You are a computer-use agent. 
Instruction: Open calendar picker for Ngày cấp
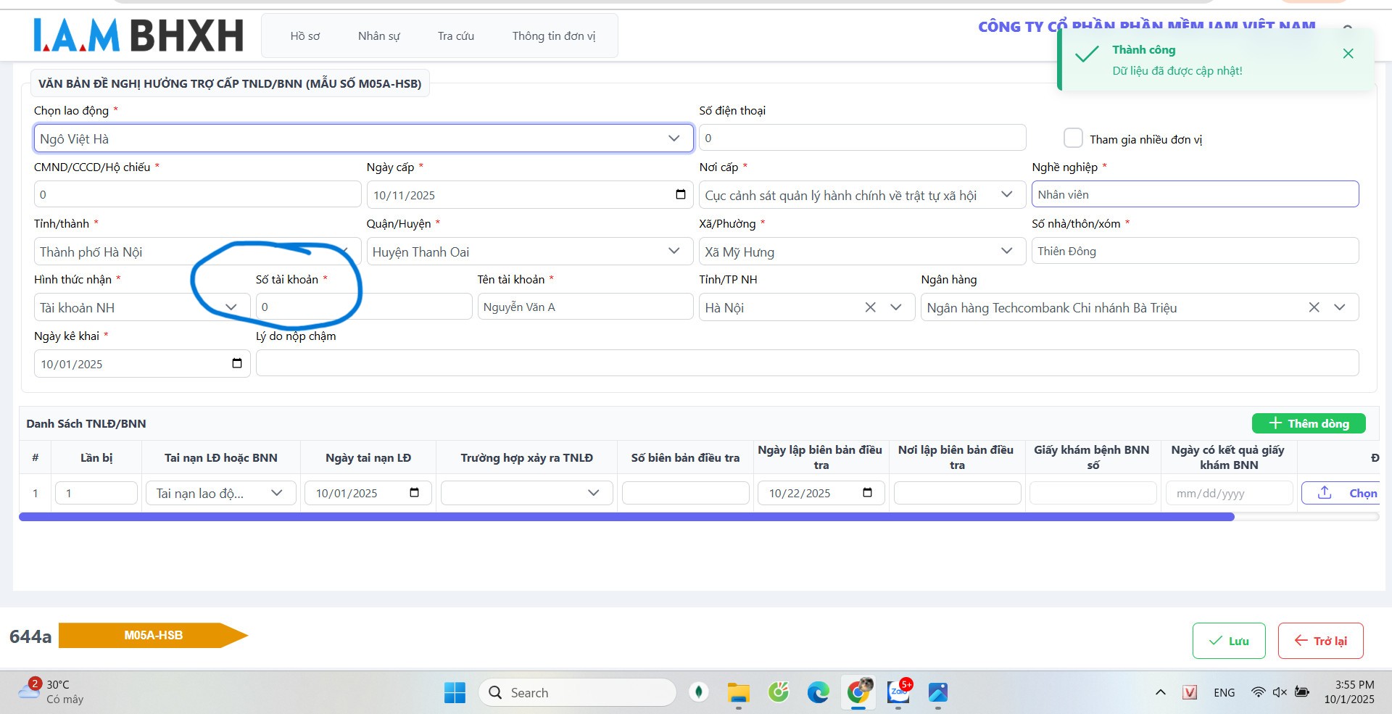pos(680,194)
